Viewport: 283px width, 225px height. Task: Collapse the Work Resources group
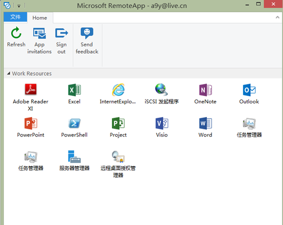point(9,73)
